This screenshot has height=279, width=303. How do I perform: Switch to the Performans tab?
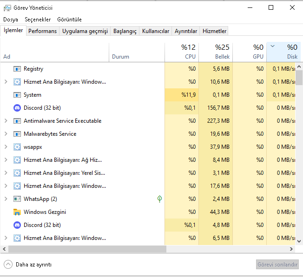42,31
